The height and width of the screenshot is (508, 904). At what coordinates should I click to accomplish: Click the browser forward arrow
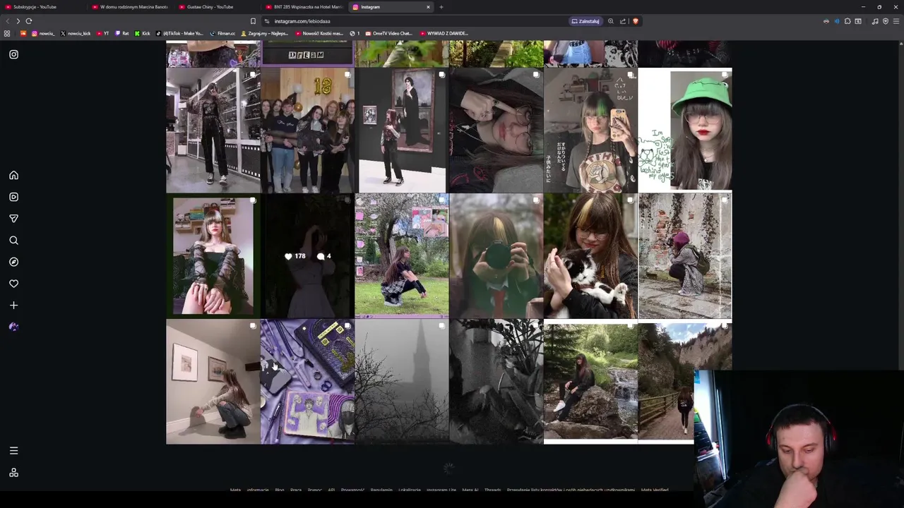tap(18, 21)
